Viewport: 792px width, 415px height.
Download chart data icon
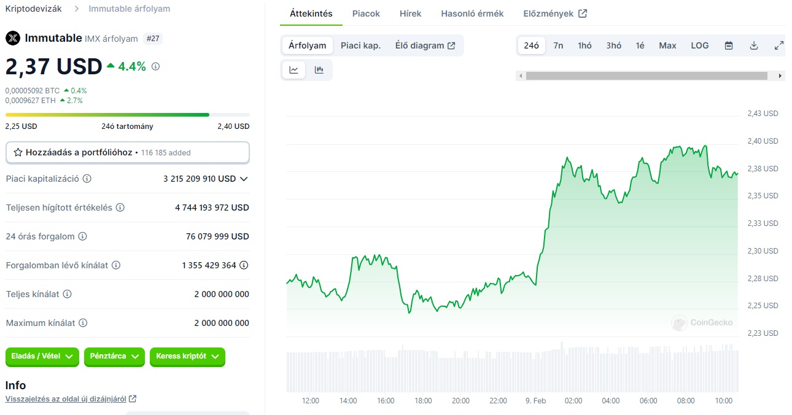tap(754, 45)
